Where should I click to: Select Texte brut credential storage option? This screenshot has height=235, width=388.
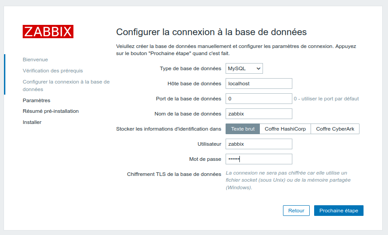coord(243,129)
